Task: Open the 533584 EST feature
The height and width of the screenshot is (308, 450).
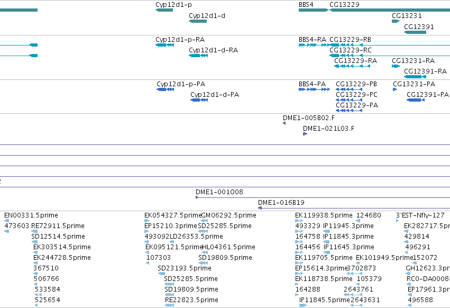Action: (x=38, y=295)
